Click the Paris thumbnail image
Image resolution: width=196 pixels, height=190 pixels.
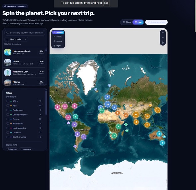tap(8, 62)
